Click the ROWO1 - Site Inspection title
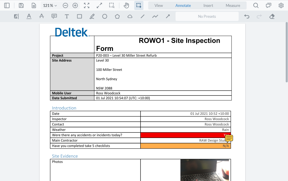 [179, 41]
